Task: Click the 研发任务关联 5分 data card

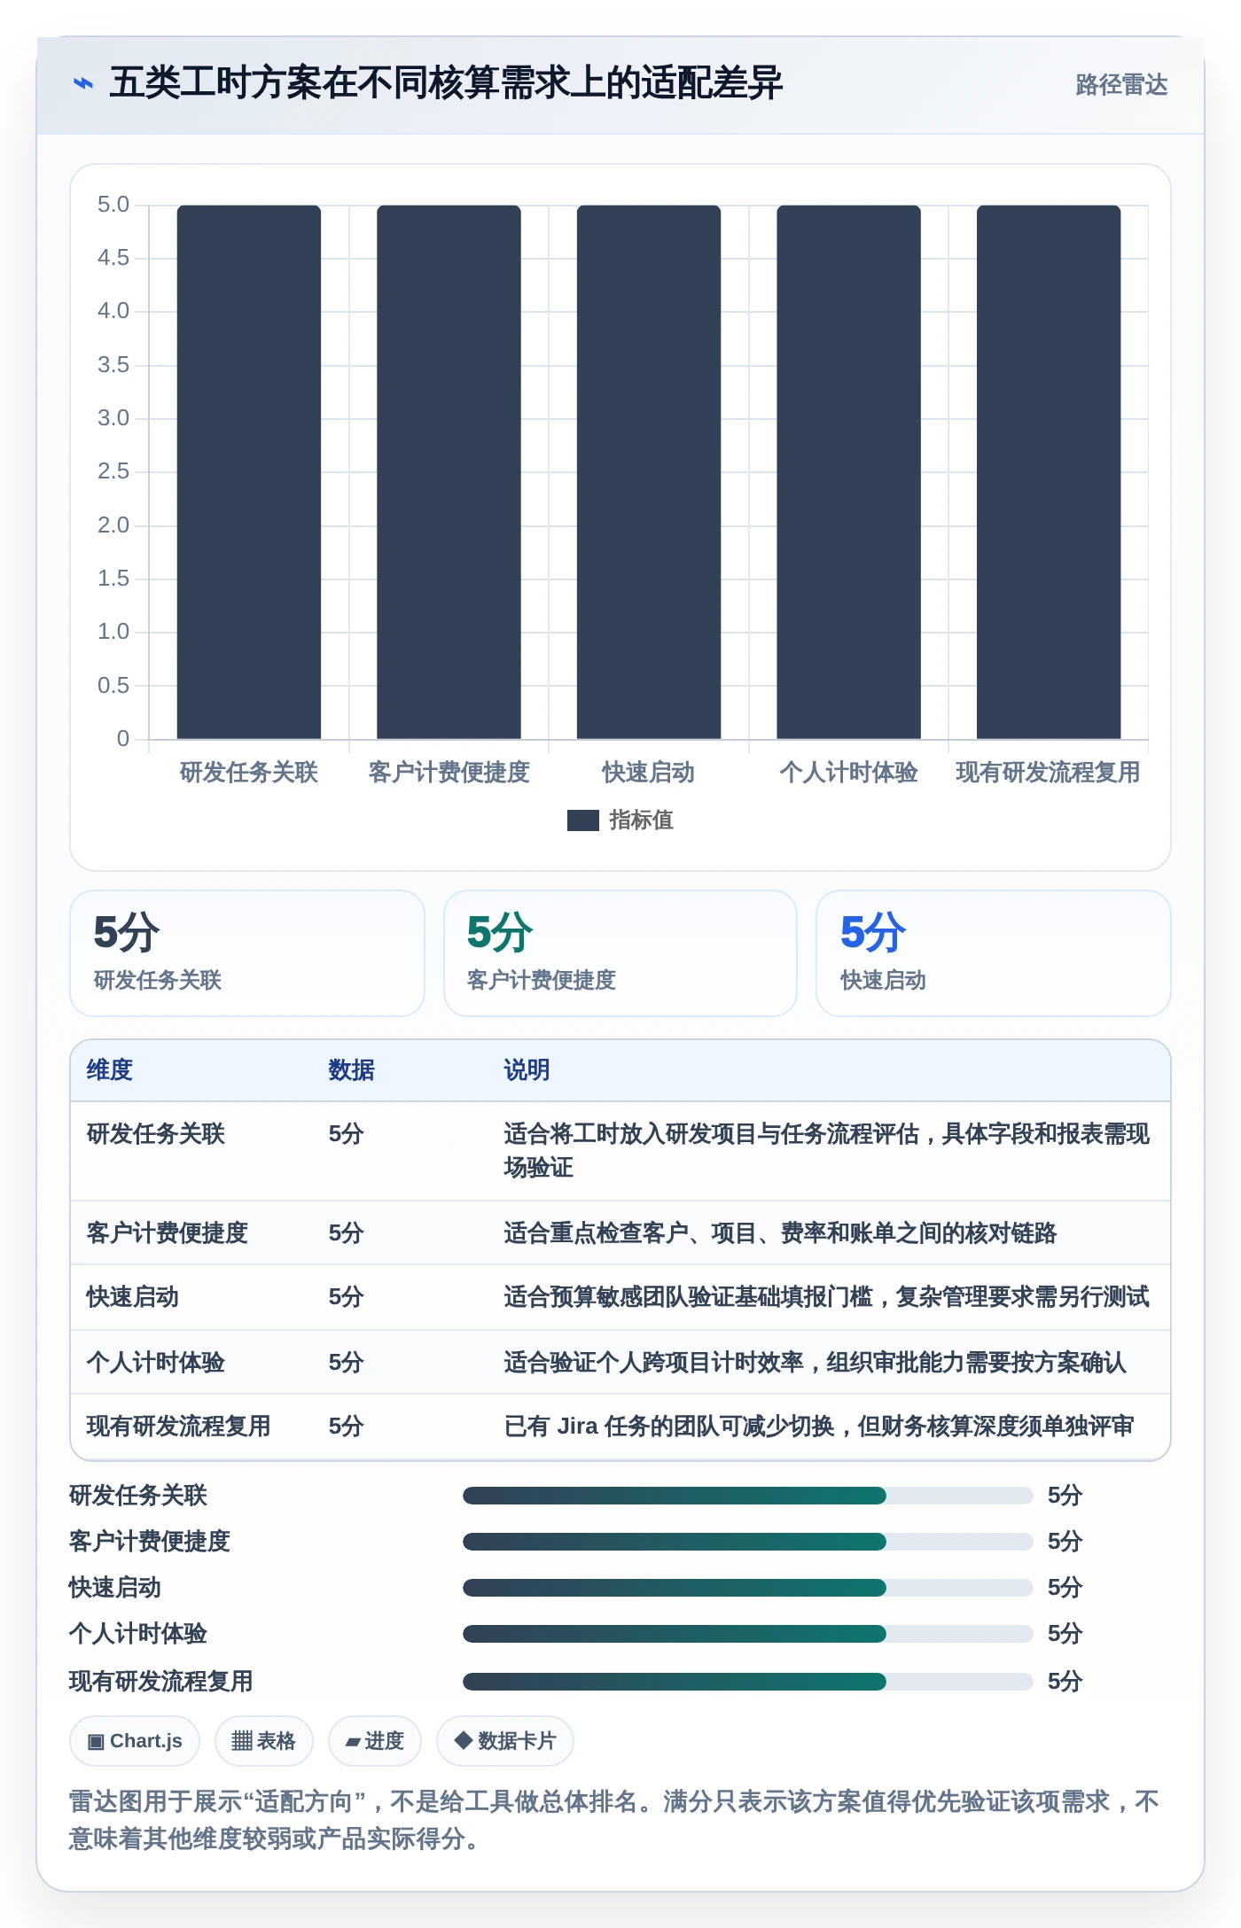Action: 247,953
